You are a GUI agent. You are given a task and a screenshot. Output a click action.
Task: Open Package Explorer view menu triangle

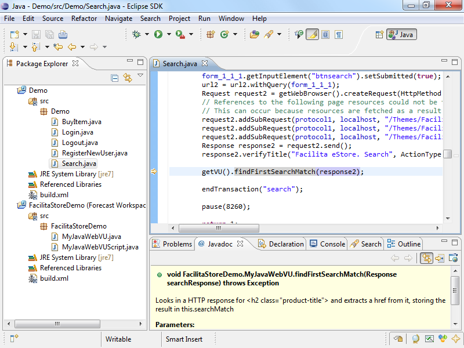click(x=140, y=75)
